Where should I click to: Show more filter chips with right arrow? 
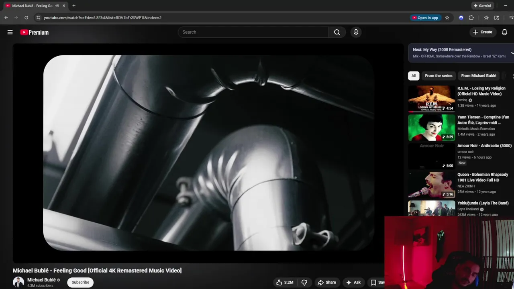point(512,76)
